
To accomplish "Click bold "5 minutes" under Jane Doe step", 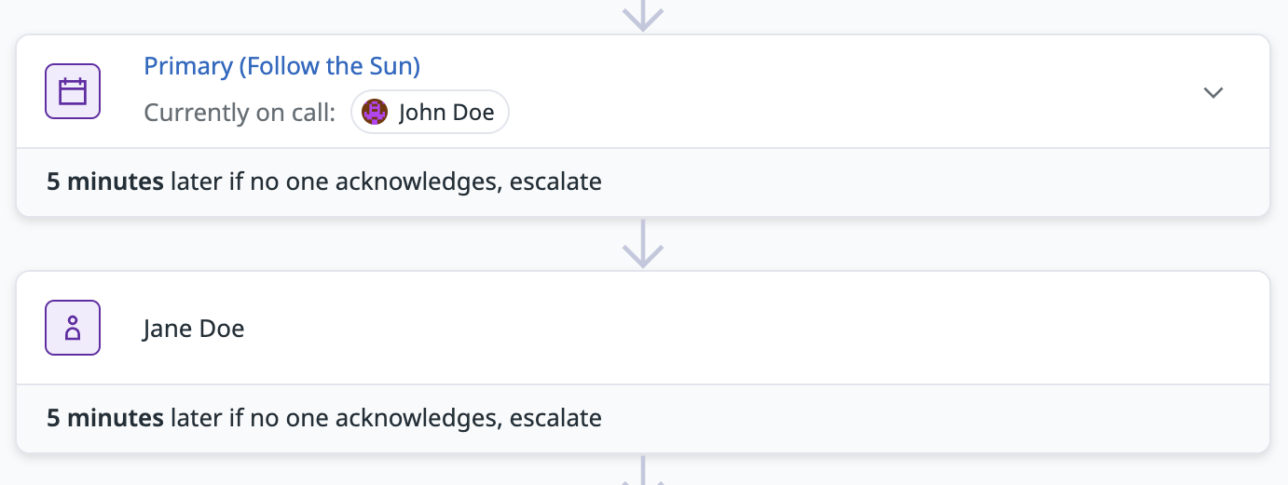I will click(105, 418).
